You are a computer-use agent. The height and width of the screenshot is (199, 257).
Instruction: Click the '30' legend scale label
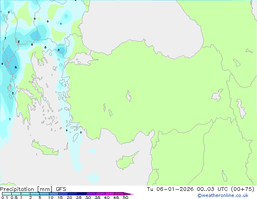88,197
